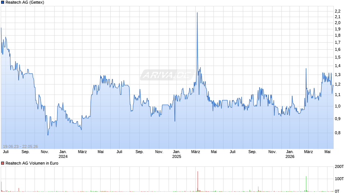Click the 0T volume axis label

pos(337,191)
